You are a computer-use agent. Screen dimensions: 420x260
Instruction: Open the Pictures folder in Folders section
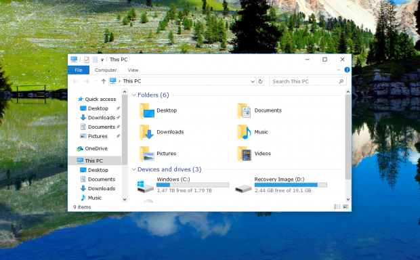(158, 154)
